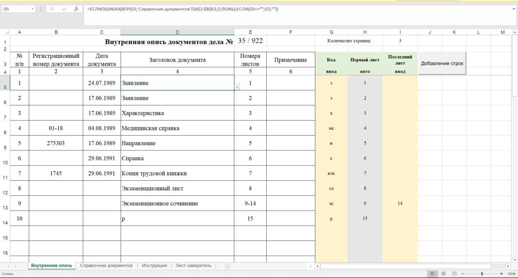The image size is (518, 278).
Task: Click the Примечание header cell
Action: pyautogui.click(x=291, y=60)
